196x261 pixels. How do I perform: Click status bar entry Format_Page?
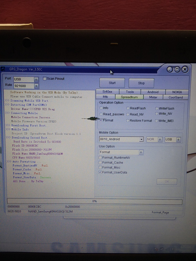click(160, 212)
